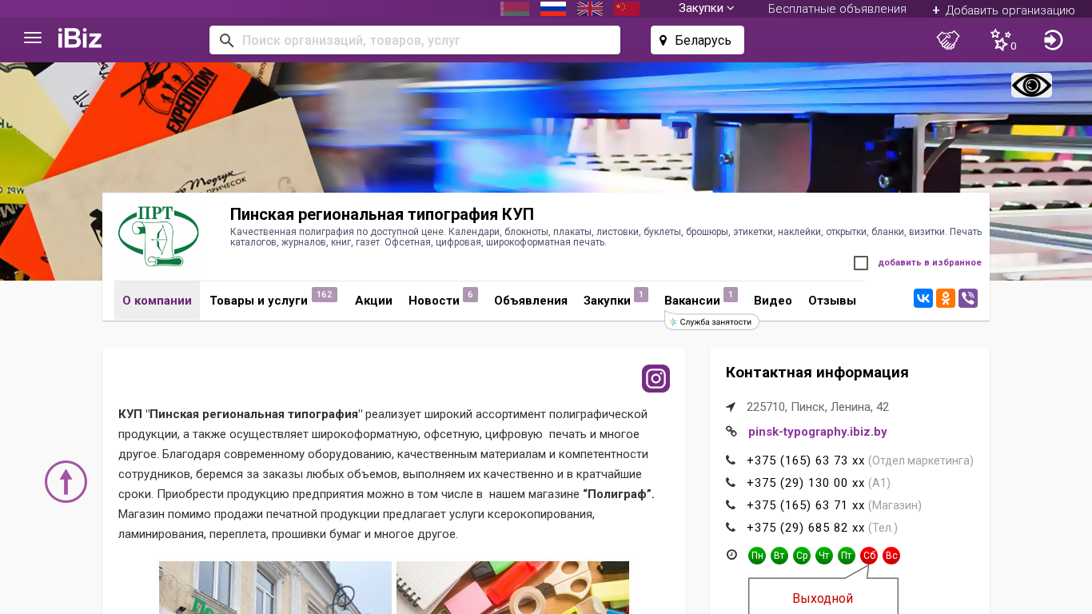Switch to the Акции tab
The image size is (1092, 614).
[373, 301]
